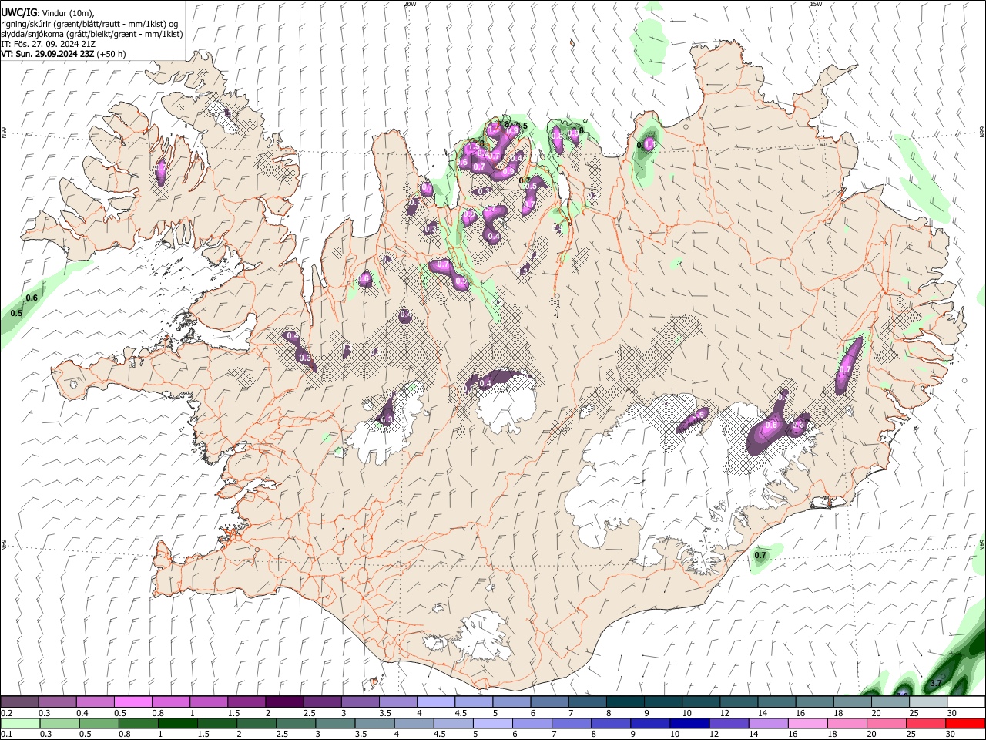Click the 'IT: Fös. 27. 09. 2024 21Z' line
This screenshot has height=740, width=986.
tap(49, 44)
